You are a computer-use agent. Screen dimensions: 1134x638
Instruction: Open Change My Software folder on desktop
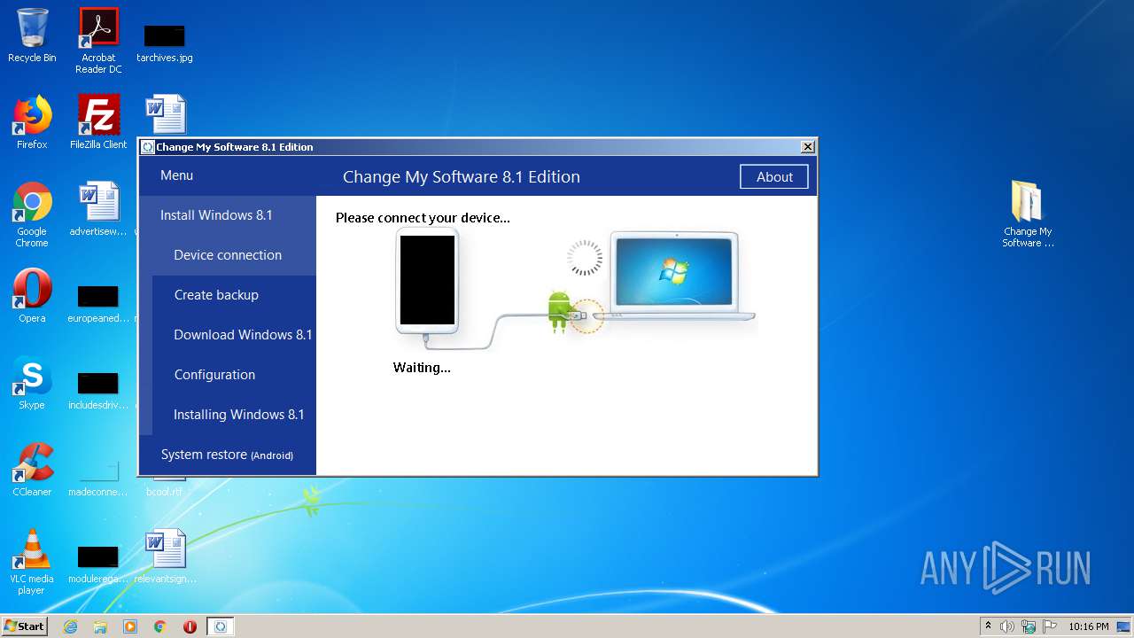point(1028,214)
